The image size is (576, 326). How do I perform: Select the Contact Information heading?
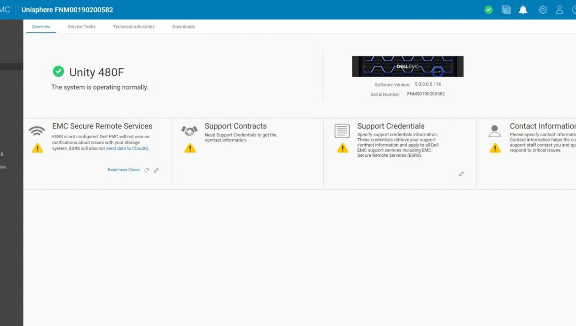(x=543, y=126)
